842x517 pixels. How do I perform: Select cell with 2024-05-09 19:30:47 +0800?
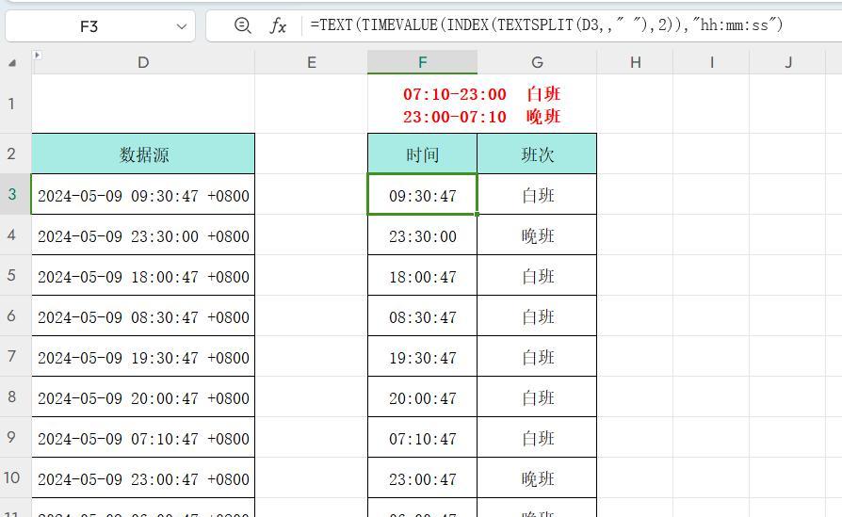[x=143, y=357]
